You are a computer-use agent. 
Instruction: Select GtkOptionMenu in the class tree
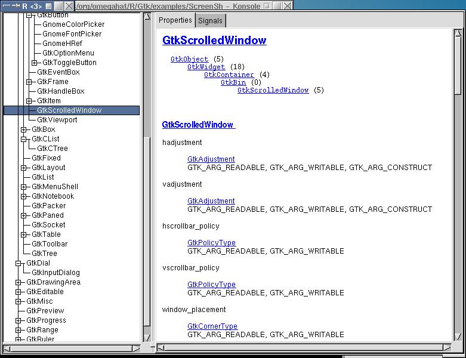tap(68, 53)
